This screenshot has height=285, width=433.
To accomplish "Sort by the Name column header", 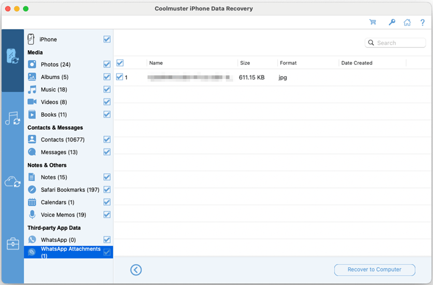I will 156,63.
